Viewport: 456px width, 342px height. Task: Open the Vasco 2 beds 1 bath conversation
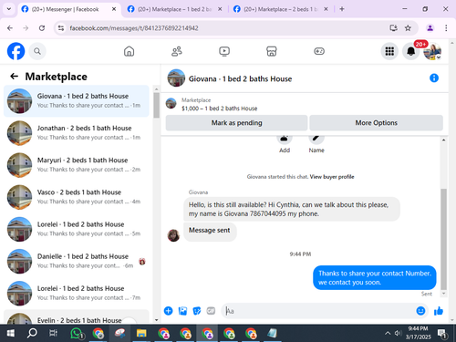pyautogui.click(x=77, y=197)
